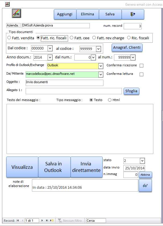Click the glasses icon next to the elaboration notes

(145, 186)
